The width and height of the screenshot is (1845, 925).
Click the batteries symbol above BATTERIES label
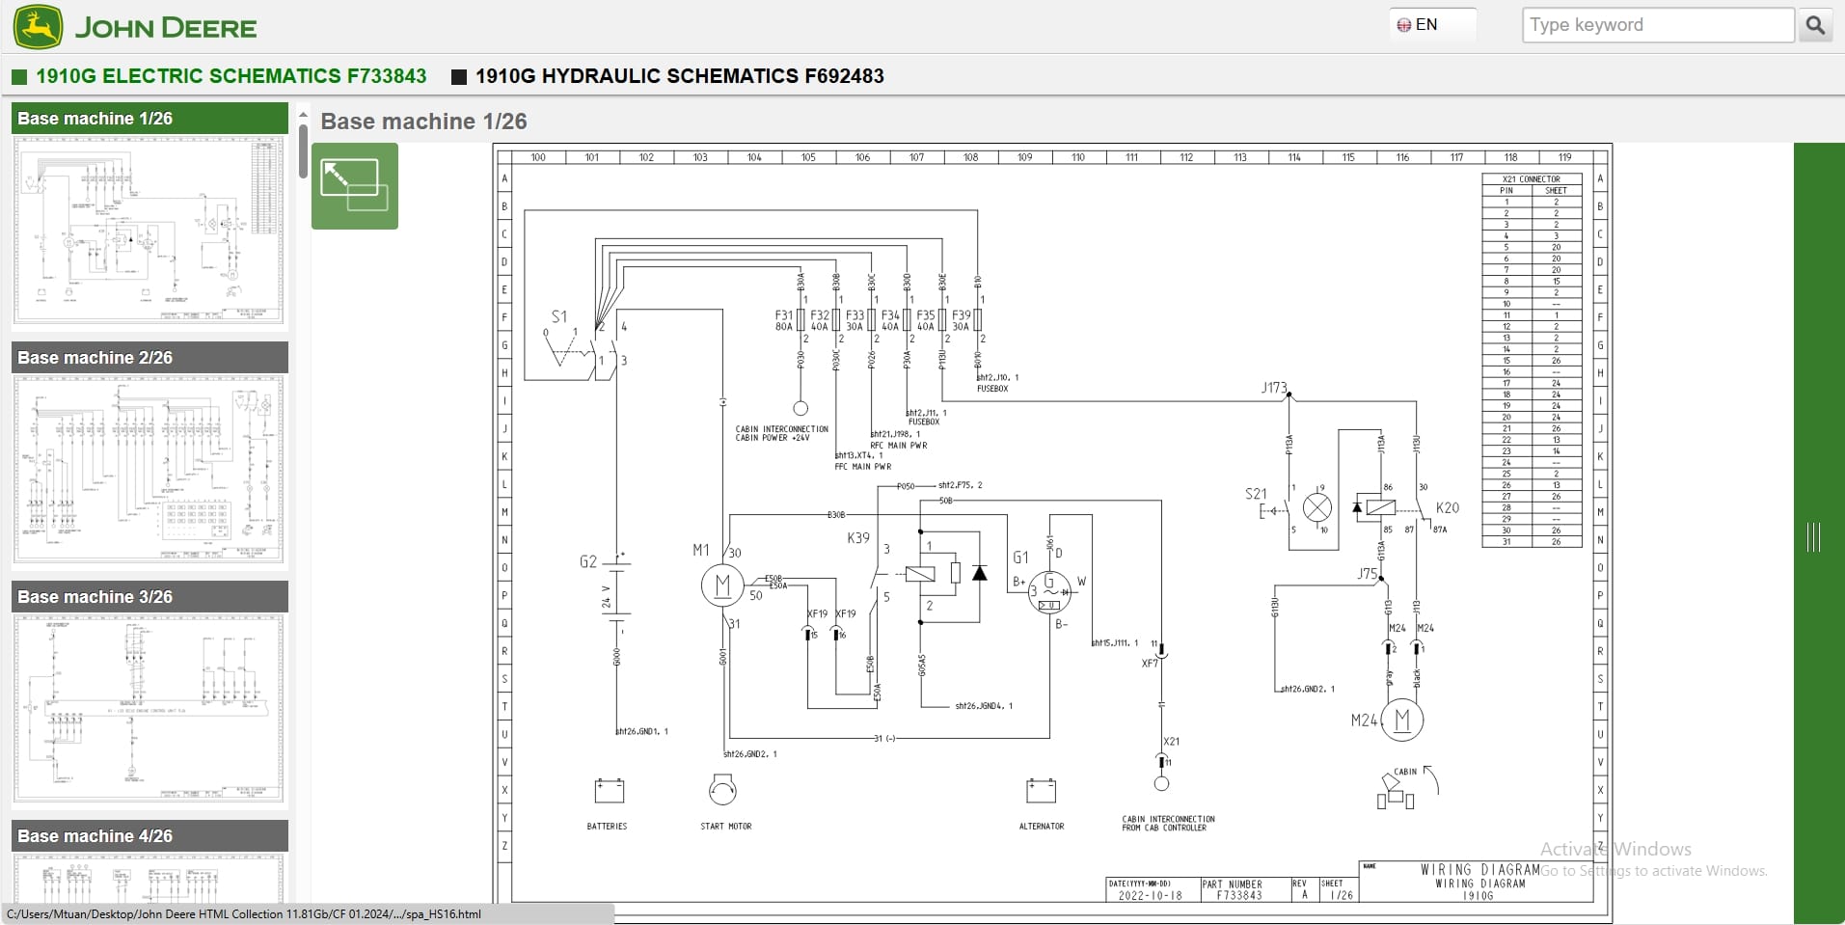click(x=609, y=791)
